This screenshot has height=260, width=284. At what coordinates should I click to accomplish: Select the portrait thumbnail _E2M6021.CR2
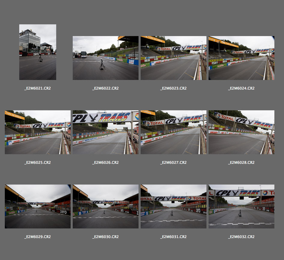(x=38, y=52)
